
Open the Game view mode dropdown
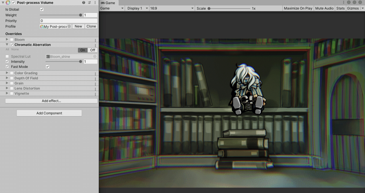pos(112,8)
